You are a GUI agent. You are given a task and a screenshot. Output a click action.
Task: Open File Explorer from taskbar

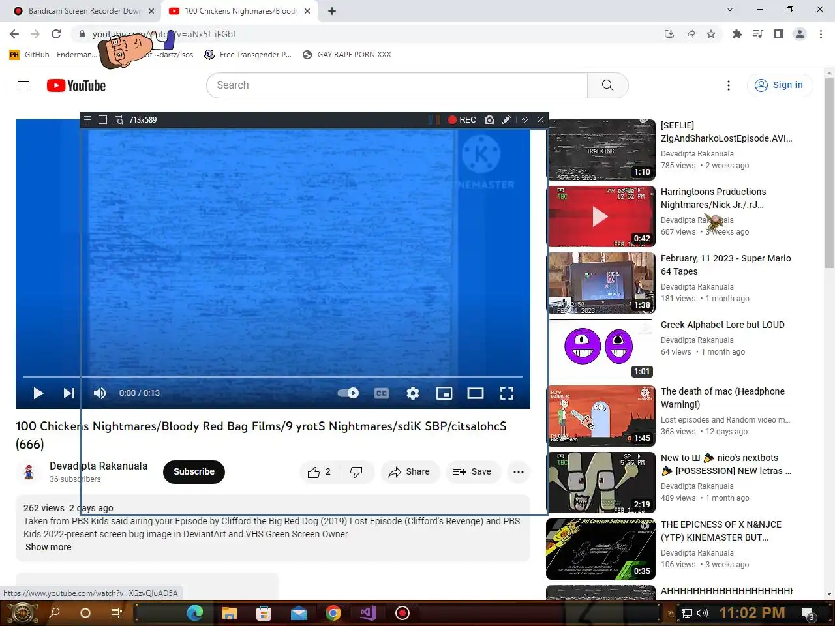coord(229,613)
